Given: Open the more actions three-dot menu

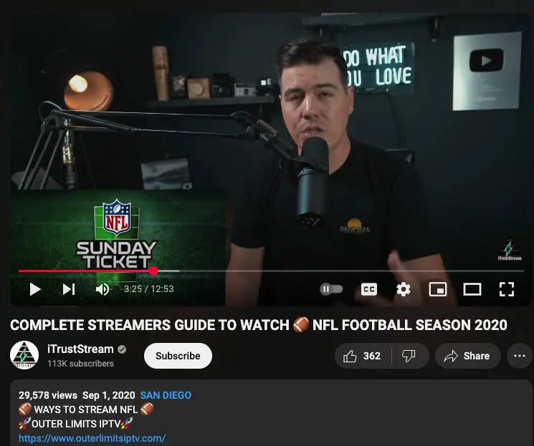Looking at the screenshot, I should (520, 356).
